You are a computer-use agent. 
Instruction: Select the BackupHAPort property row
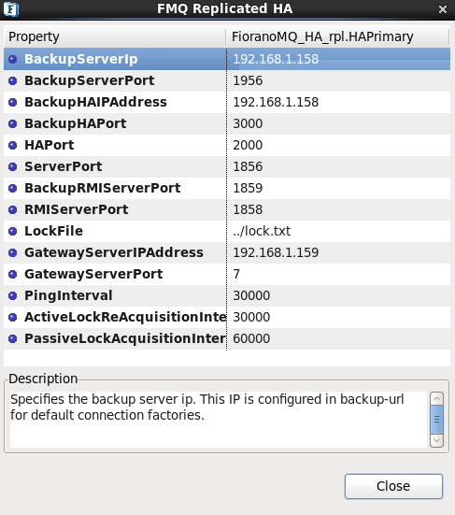(227, 123)
